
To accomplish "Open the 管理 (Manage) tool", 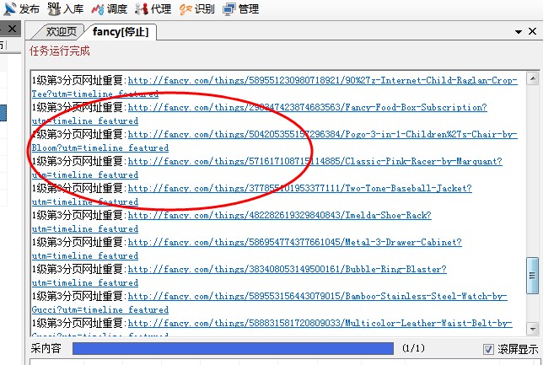I will pyautogui.click(x=241, y=9).
